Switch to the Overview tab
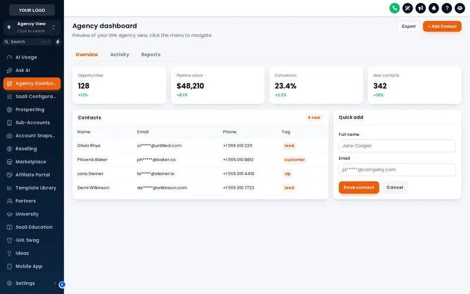 86,55
